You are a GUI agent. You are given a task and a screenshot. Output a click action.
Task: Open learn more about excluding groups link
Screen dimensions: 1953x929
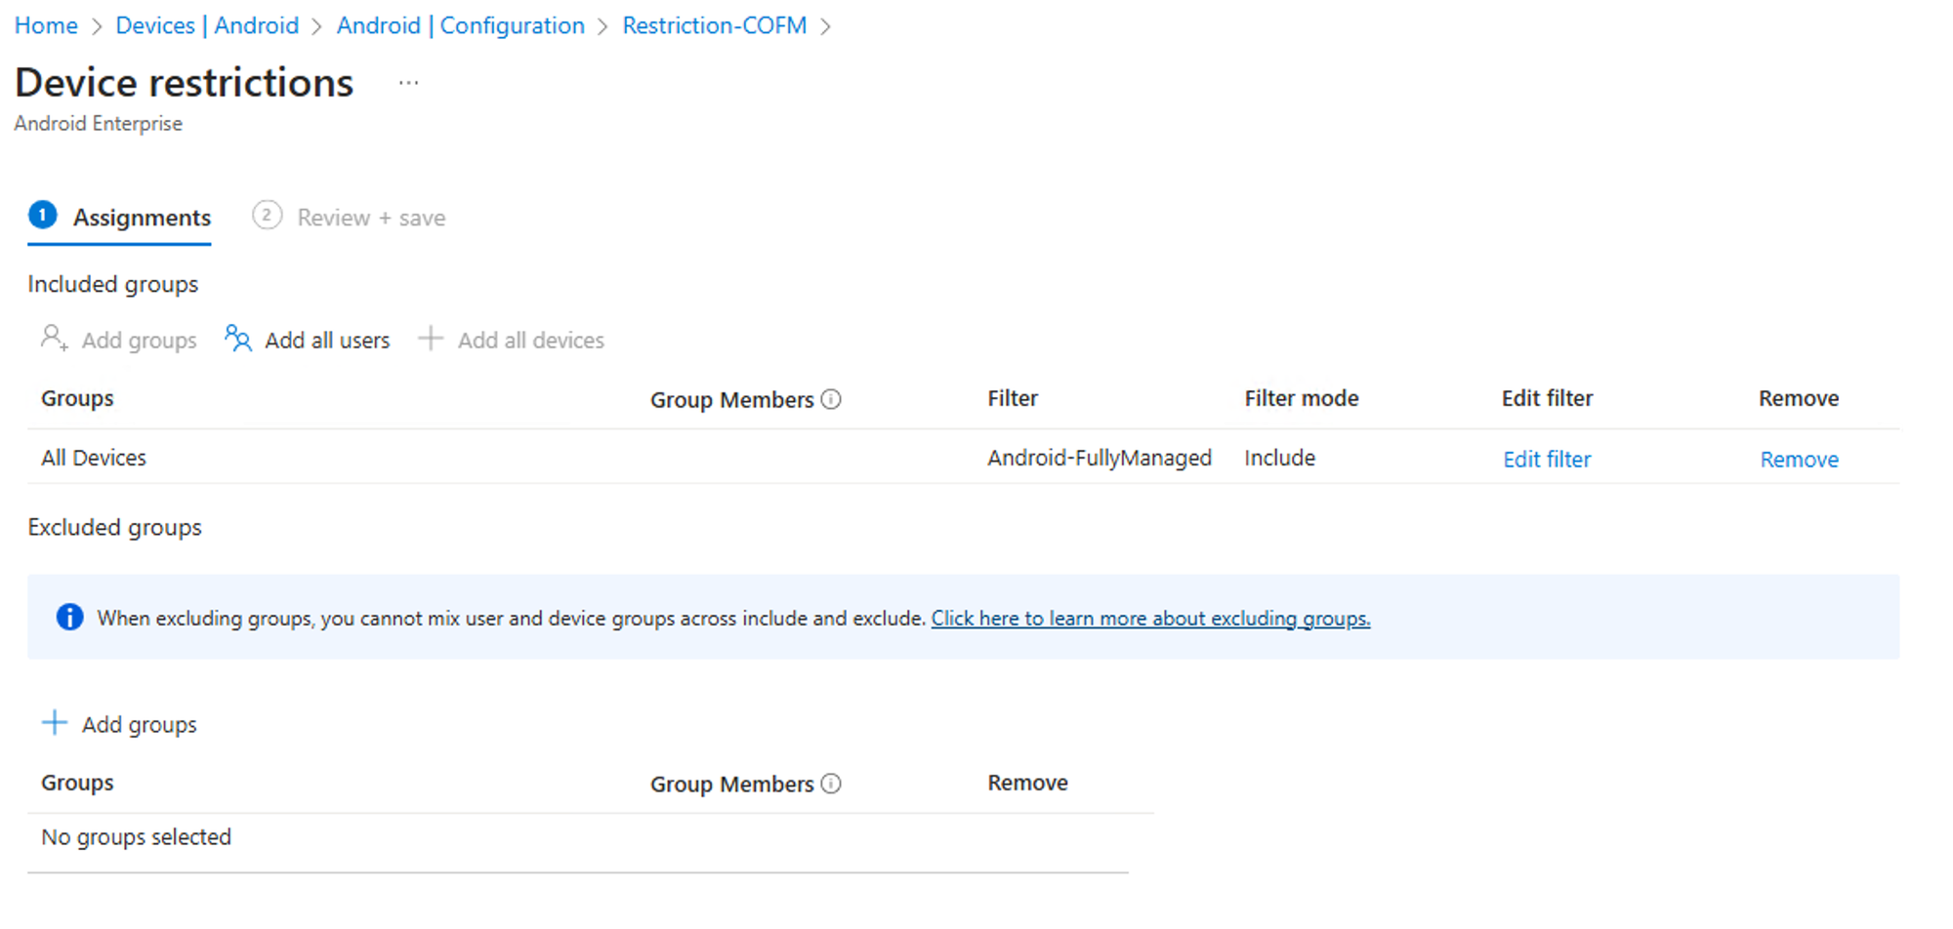click(x=1150, y=619)
